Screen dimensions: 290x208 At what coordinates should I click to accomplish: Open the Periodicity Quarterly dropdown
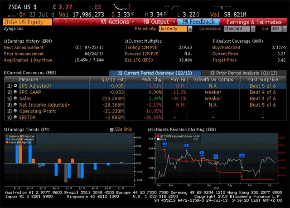click(174, 29)
